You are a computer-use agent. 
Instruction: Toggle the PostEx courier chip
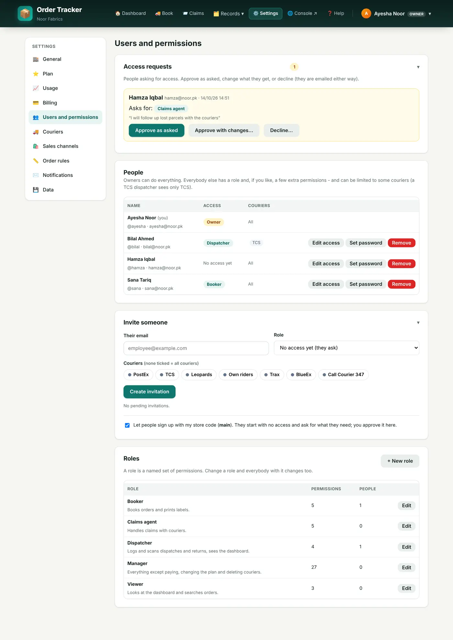(x=138, y=375)
